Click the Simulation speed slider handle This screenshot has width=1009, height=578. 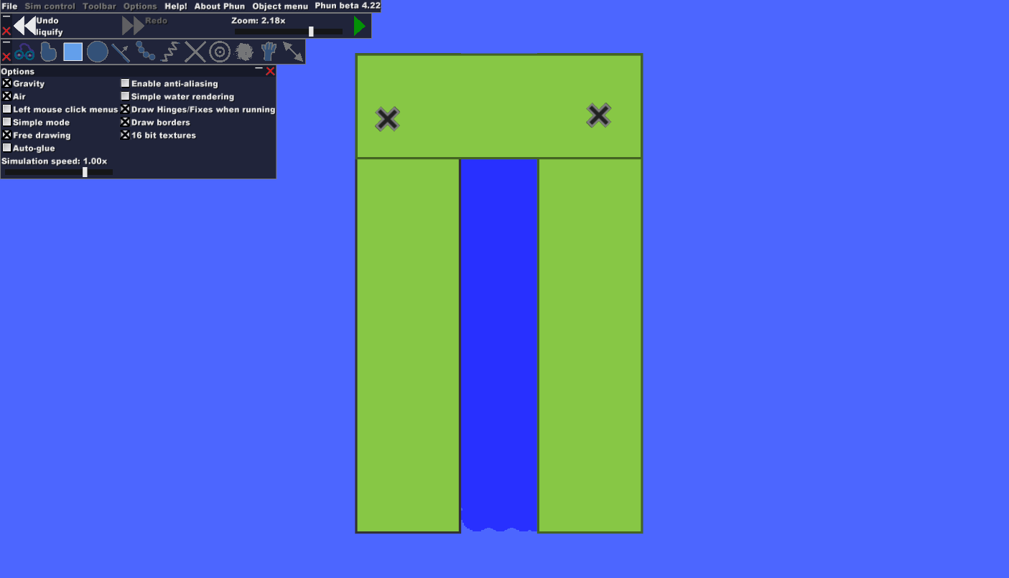click(85, 172)
